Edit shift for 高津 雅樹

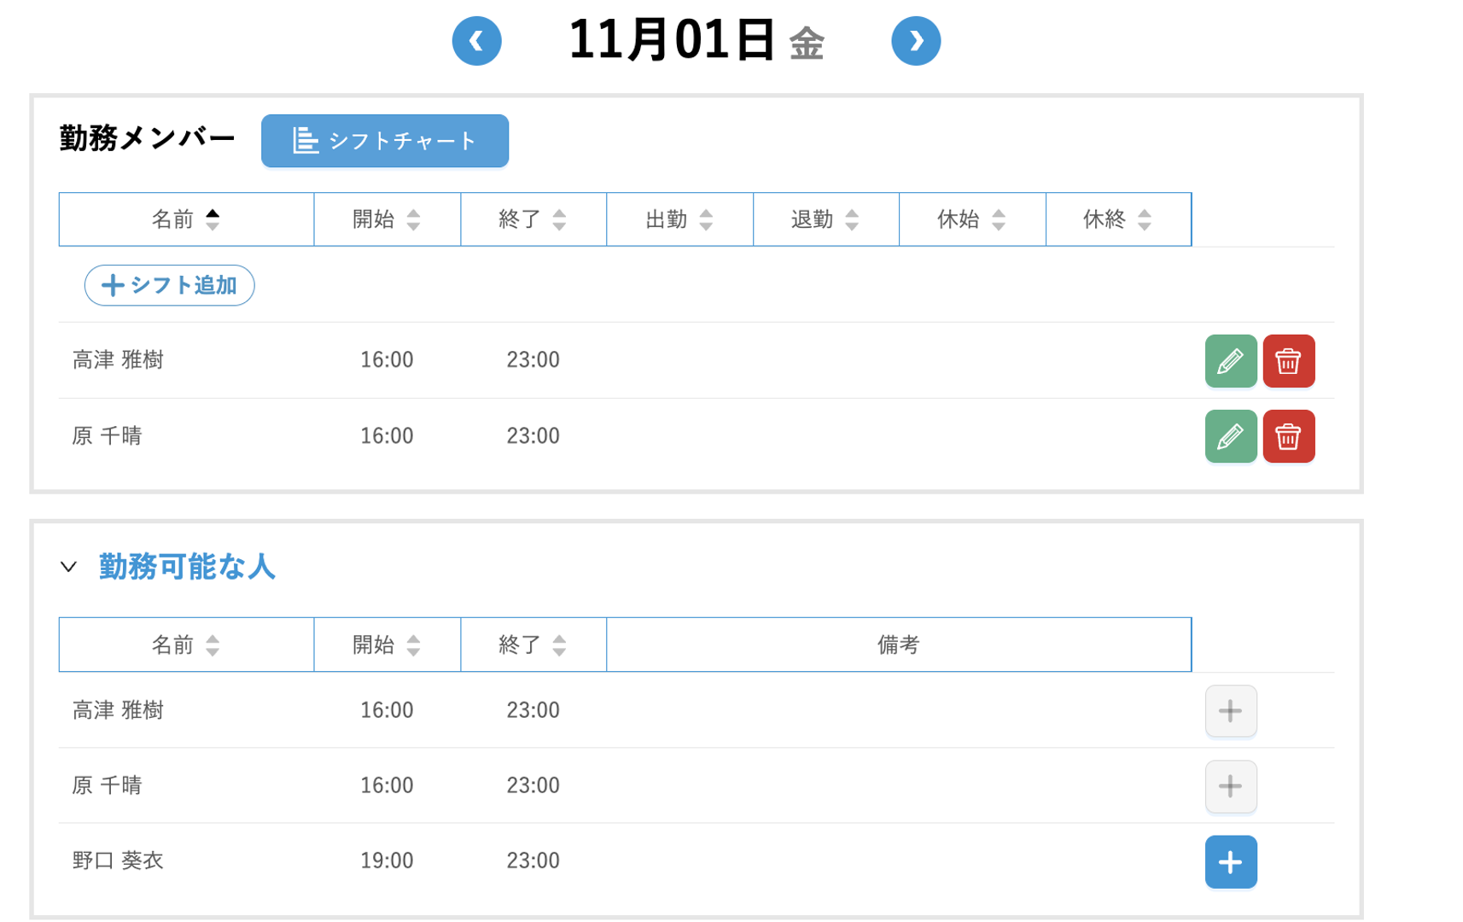[1230, 361]
